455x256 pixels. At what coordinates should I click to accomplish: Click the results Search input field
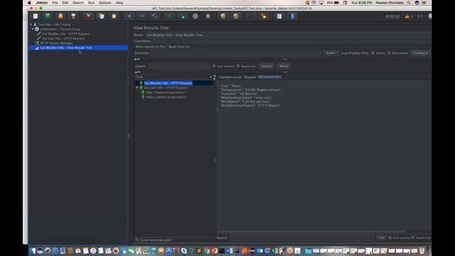tap(178, 66)
